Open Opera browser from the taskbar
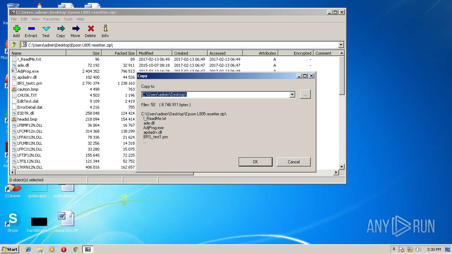Screen dimensions: 452x254 point(64,249)
